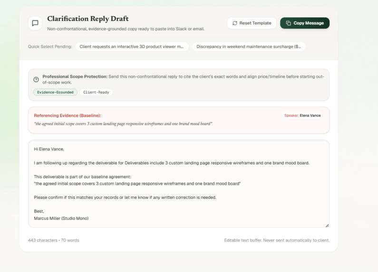Click the Evidence-Grounded tag
The height and width of the screenshot is (272, 378).
click(x=55, y=92)
